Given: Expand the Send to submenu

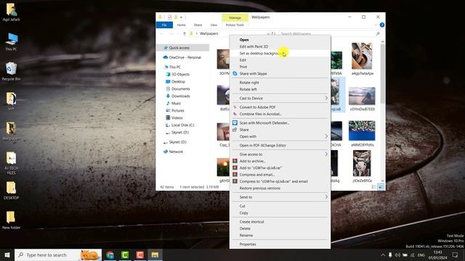Looking at the screenshot, I should (280, 196).
